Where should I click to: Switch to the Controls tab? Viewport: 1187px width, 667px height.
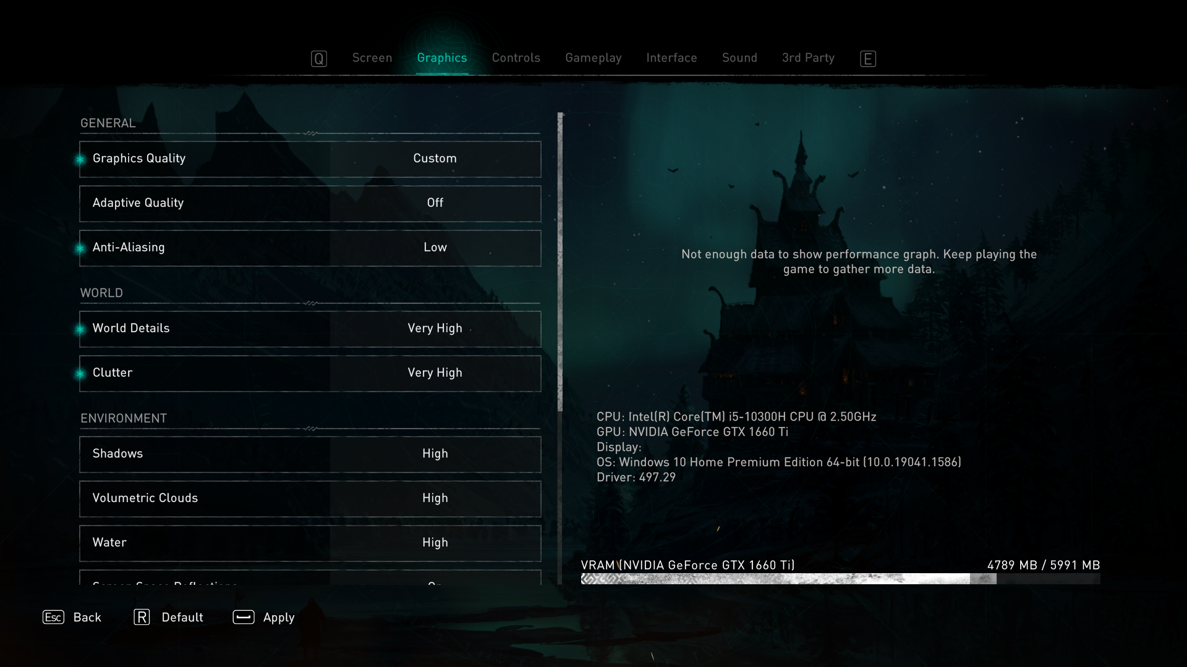[516, 58]
